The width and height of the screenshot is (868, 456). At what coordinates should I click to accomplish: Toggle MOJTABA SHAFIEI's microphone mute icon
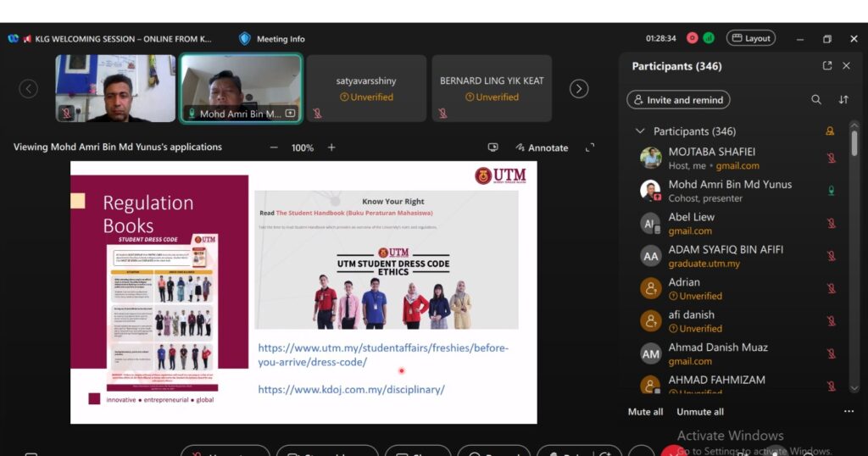[832, 158]
